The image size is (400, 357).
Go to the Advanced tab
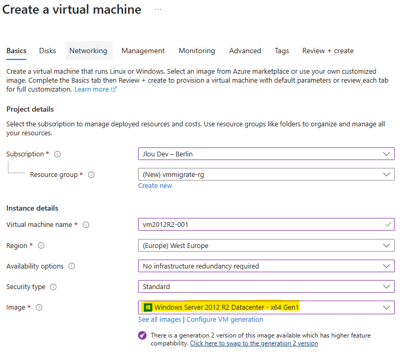coord(245,51)
